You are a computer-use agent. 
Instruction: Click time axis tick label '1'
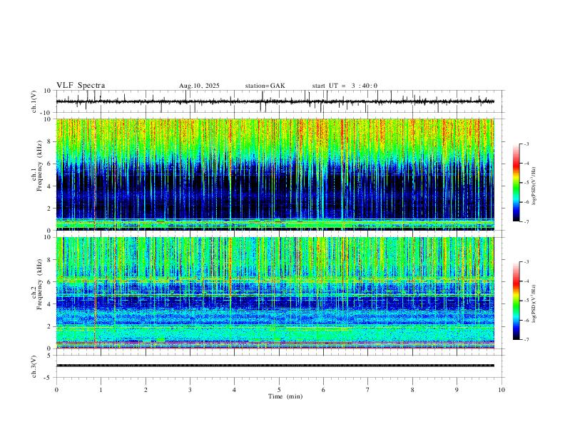pos(101,390)
